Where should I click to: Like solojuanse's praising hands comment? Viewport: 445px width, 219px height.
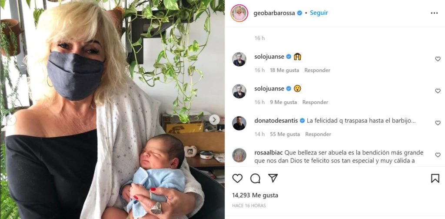tap(438, 59)
